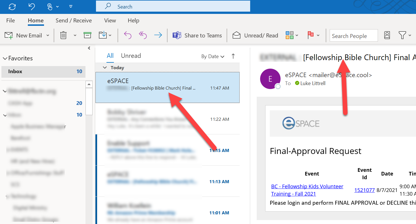Click the Reply arrow icon
This screenshot has height=224, width=416.
[128, 35]
